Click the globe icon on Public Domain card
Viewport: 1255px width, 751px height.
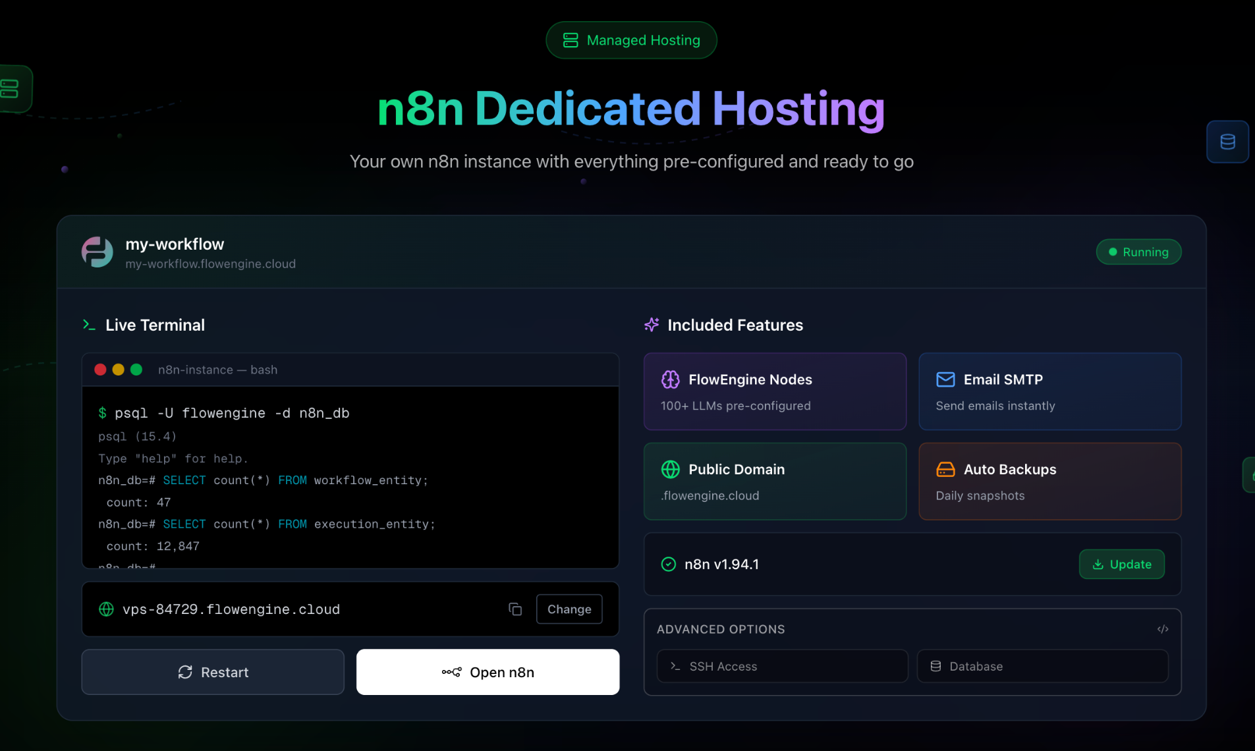coord(671,469)
